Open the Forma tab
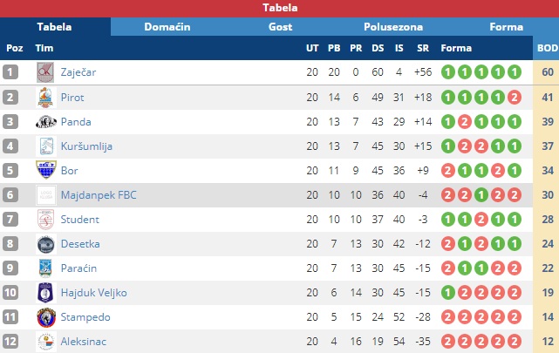The height and width of the screenshot is (353, 559). point(506,27)
